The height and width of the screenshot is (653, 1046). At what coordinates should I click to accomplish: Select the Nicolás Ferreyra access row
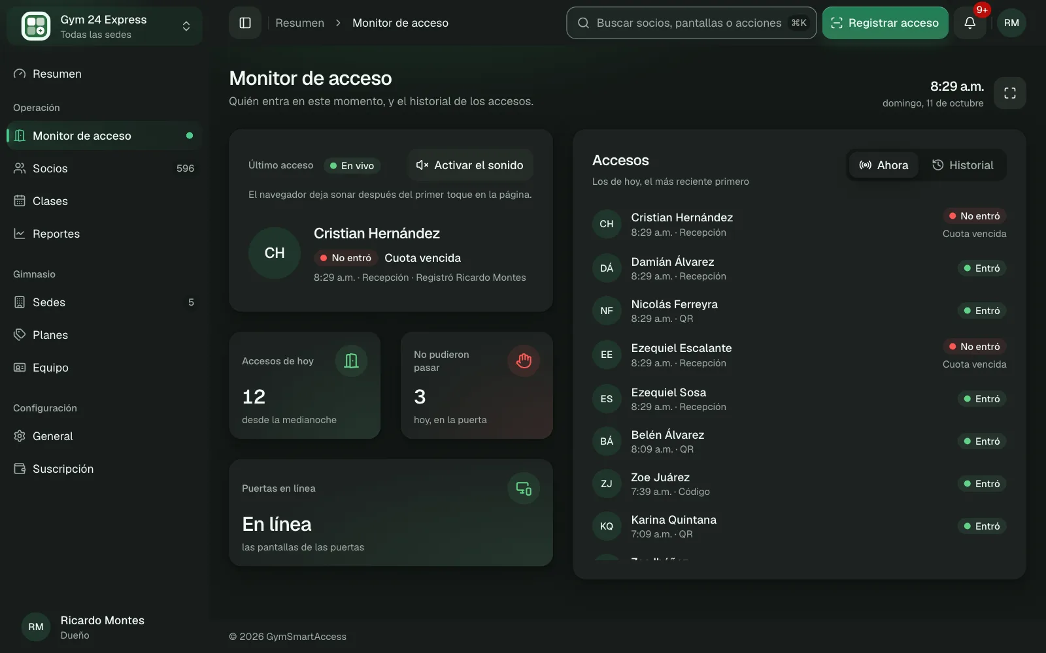[800, 311]
